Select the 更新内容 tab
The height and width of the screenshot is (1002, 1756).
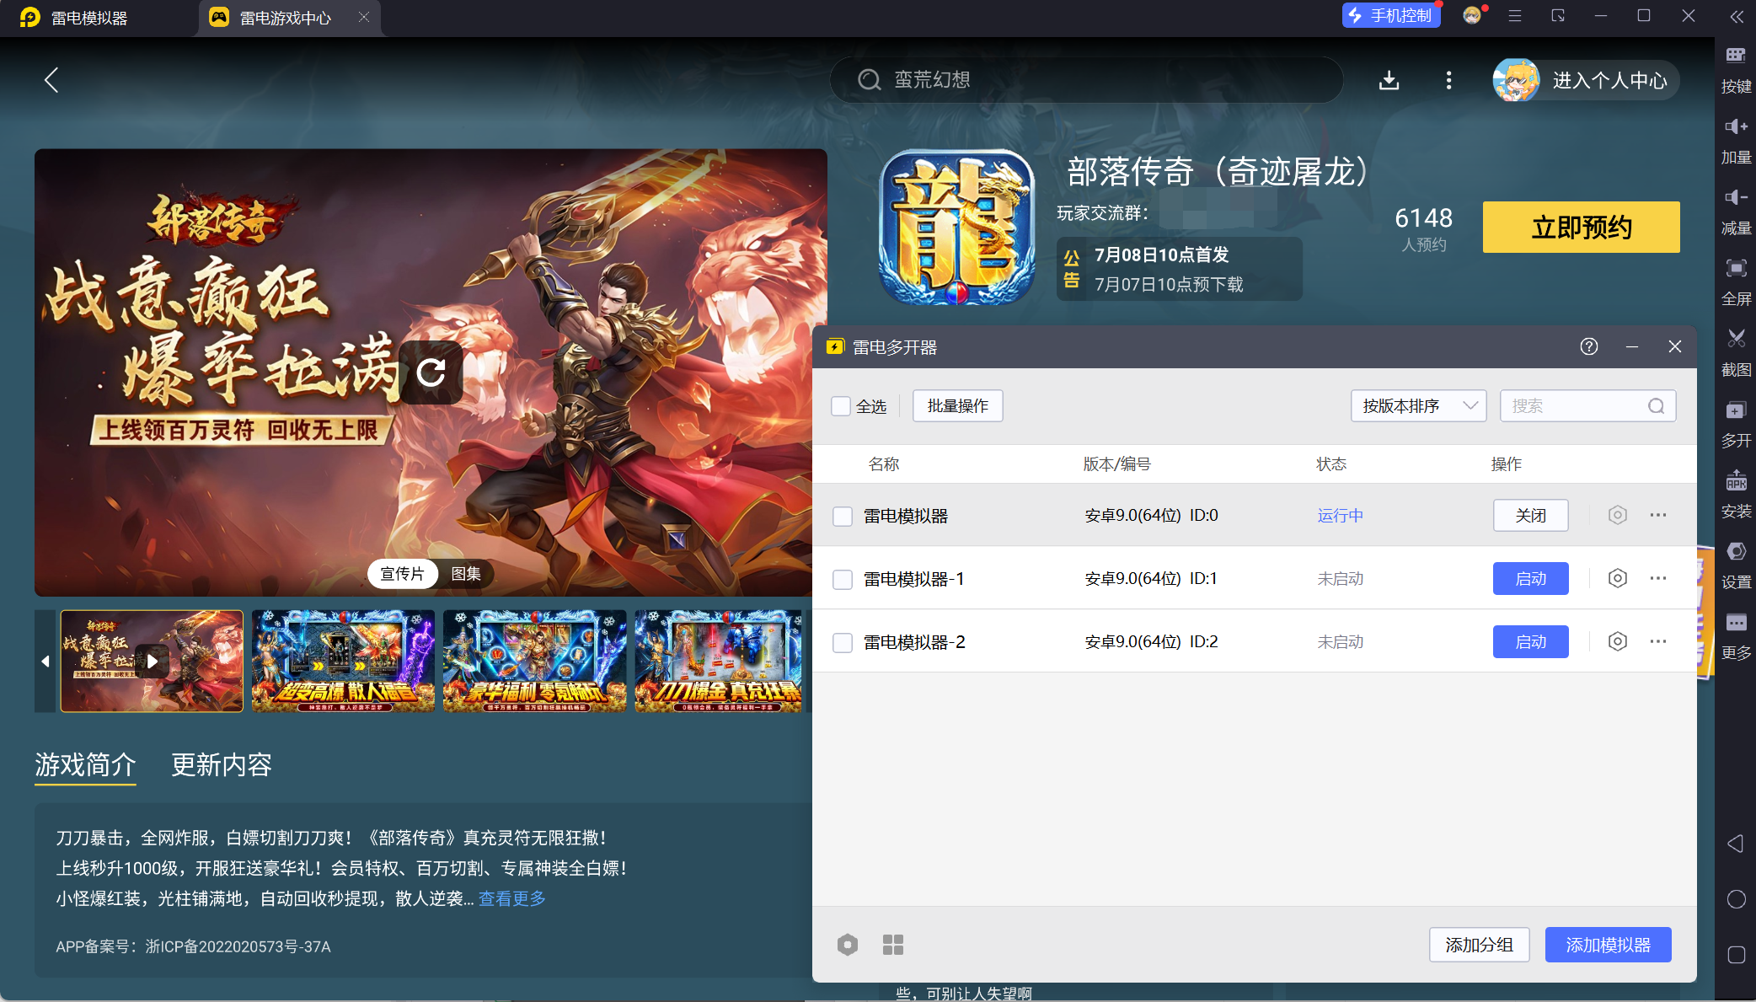coord(222,764)
